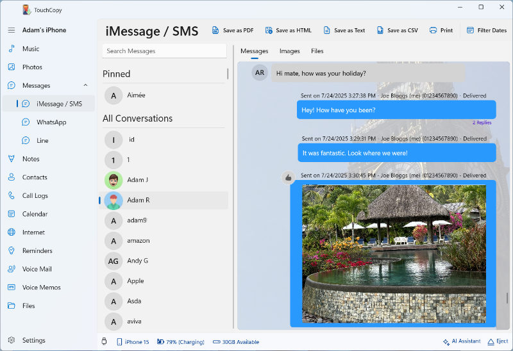Click the iPhone 15 device status
513x351 pixels.
point(133,342)
